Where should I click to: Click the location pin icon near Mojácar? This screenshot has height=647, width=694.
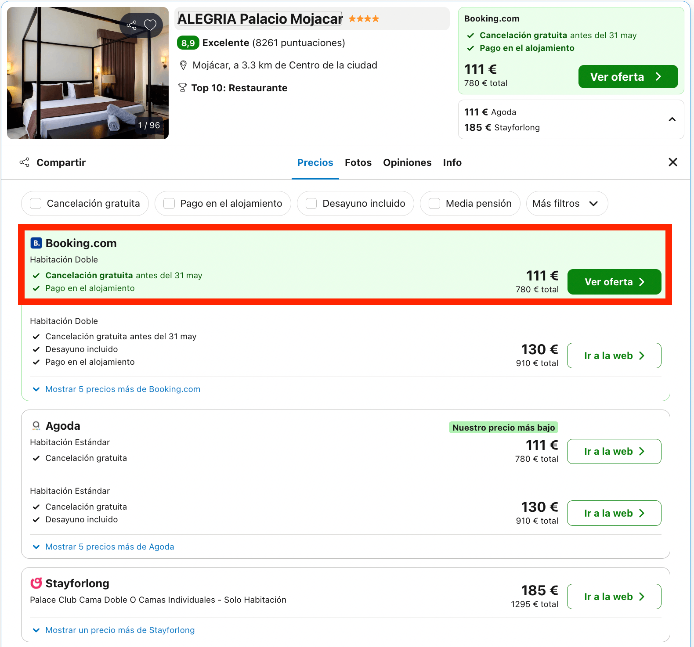coord(184,65)
